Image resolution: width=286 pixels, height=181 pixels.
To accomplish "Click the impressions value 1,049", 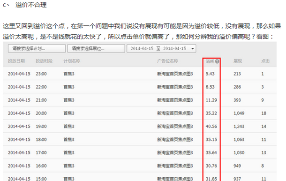I will click(239, 113).
